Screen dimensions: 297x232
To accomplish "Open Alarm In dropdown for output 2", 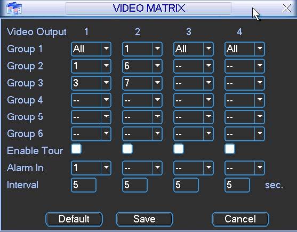I will tap(142, 168).
